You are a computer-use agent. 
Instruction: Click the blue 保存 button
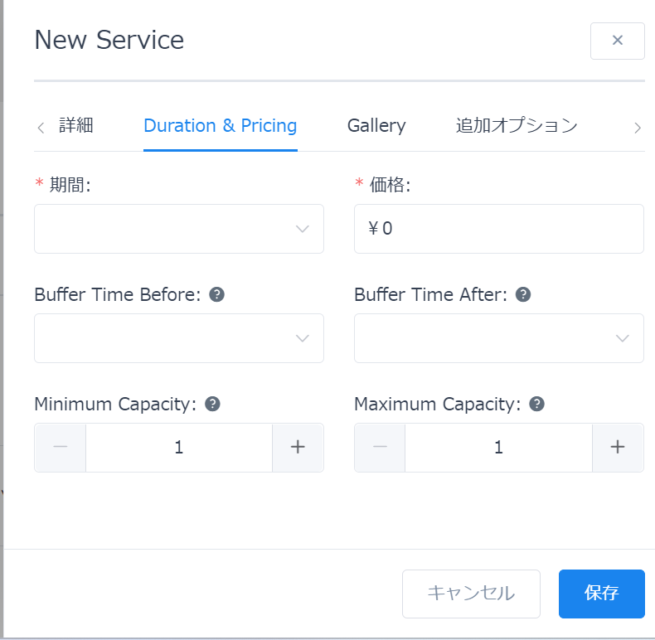click(601, 594)
